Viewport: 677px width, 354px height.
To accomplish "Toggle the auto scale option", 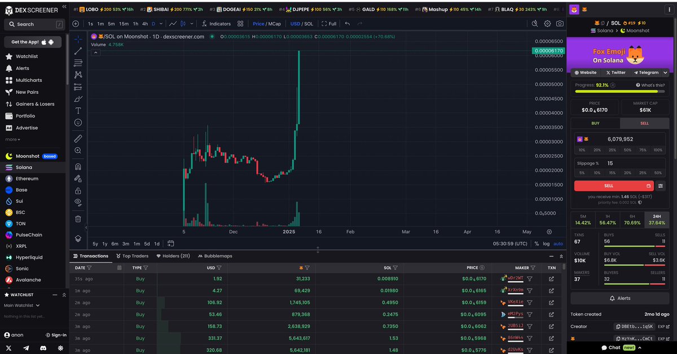I will 558,243.
